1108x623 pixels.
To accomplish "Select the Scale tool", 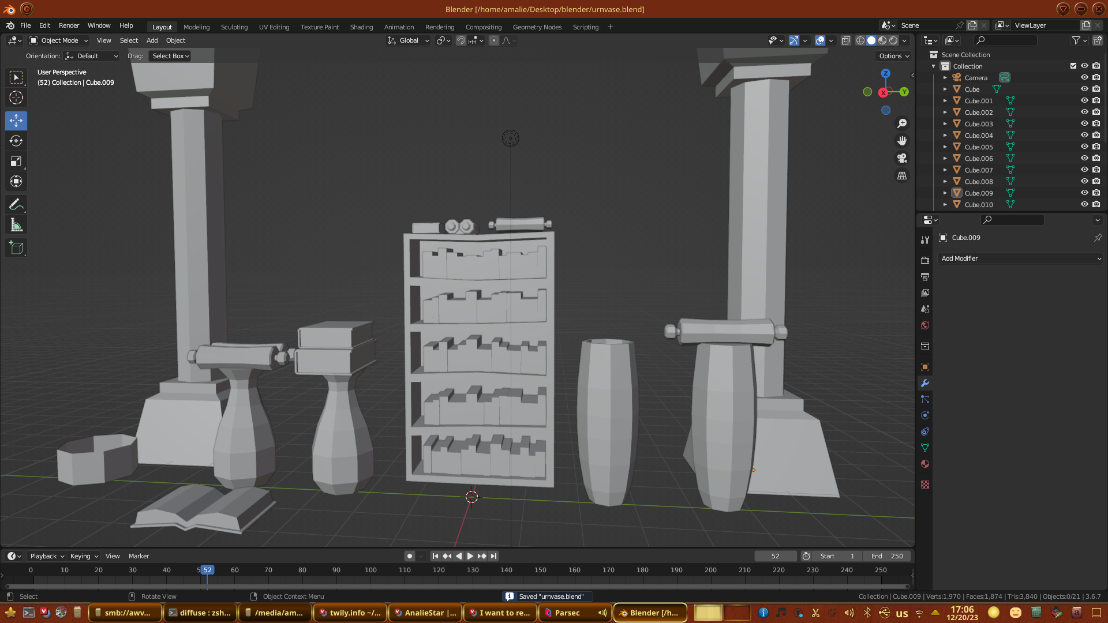I will 16,162.
